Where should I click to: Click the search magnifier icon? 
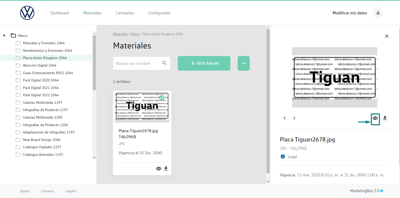(x=164, y=63)
